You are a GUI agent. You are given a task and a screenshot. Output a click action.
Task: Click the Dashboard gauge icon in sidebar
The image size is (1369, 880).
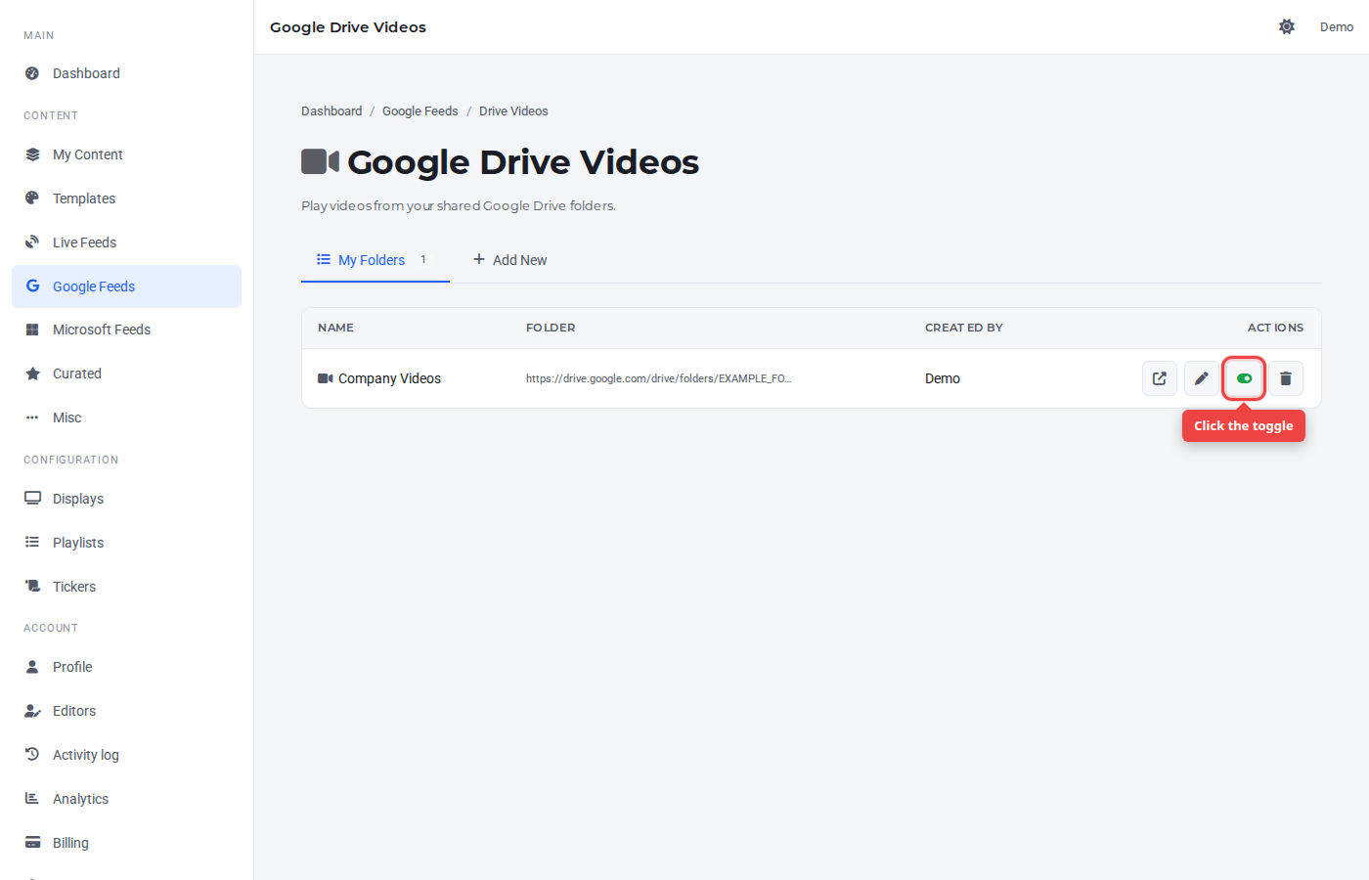(32, 73)
